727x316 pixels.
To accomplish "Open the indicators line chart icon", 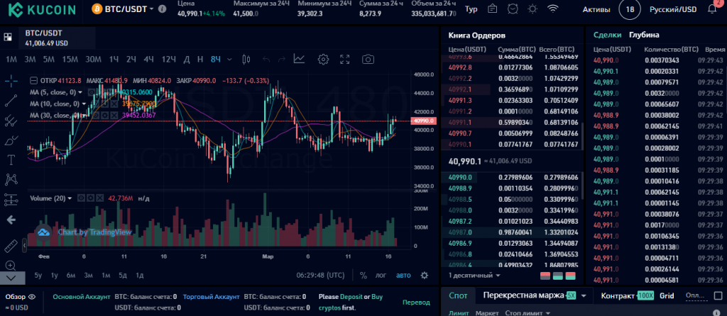I will [x=299, y=59].
